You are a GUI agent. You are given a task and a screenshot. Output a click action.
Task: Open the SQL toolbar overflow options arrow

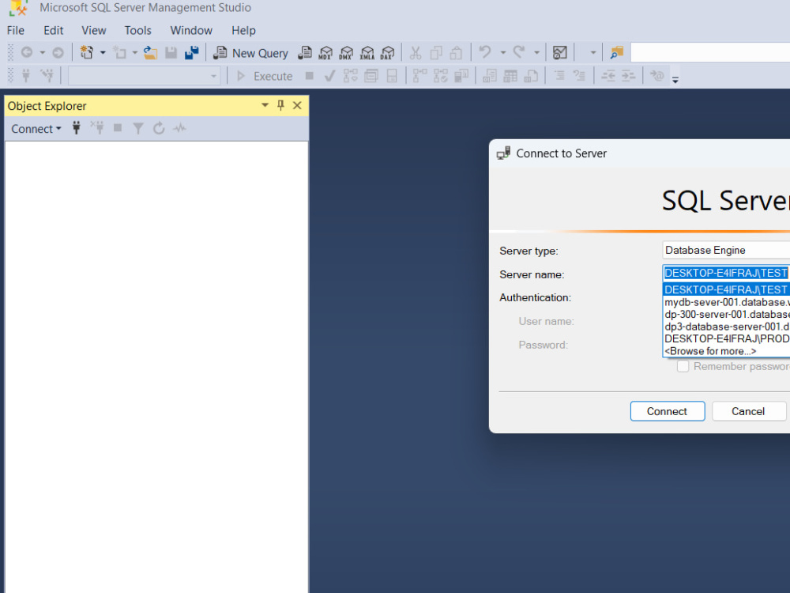[x=675, y=80]
